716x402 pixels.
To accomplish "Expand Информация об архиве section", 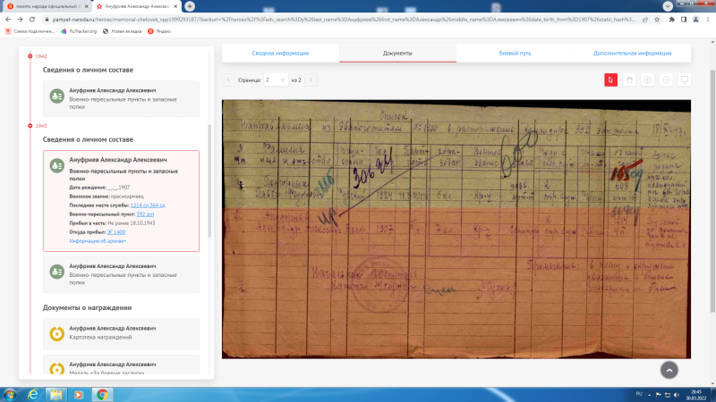I will tap(98, 241).
